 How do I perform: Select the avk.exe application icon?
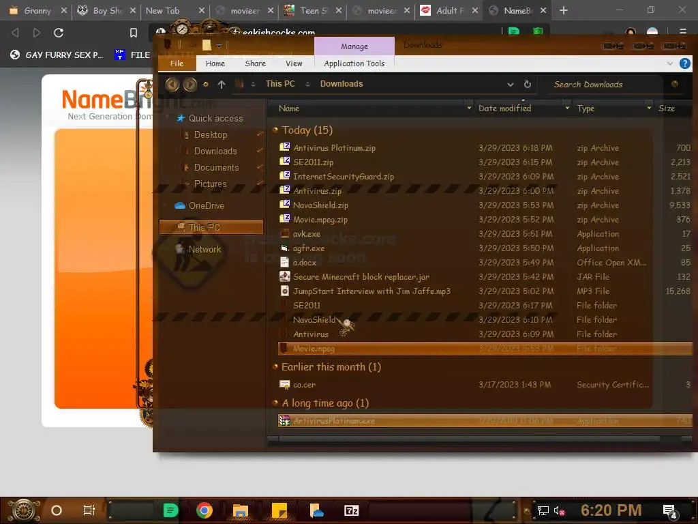tap(284, 233)
